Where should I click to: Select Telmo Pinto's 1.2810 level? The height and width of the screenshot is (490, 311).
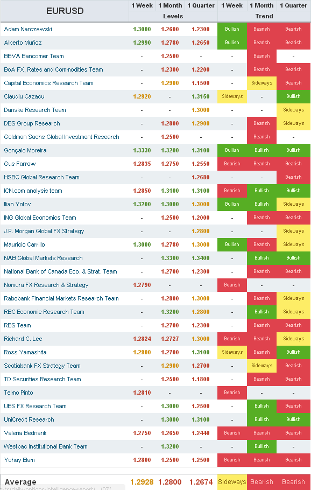[x=142, y=392]
